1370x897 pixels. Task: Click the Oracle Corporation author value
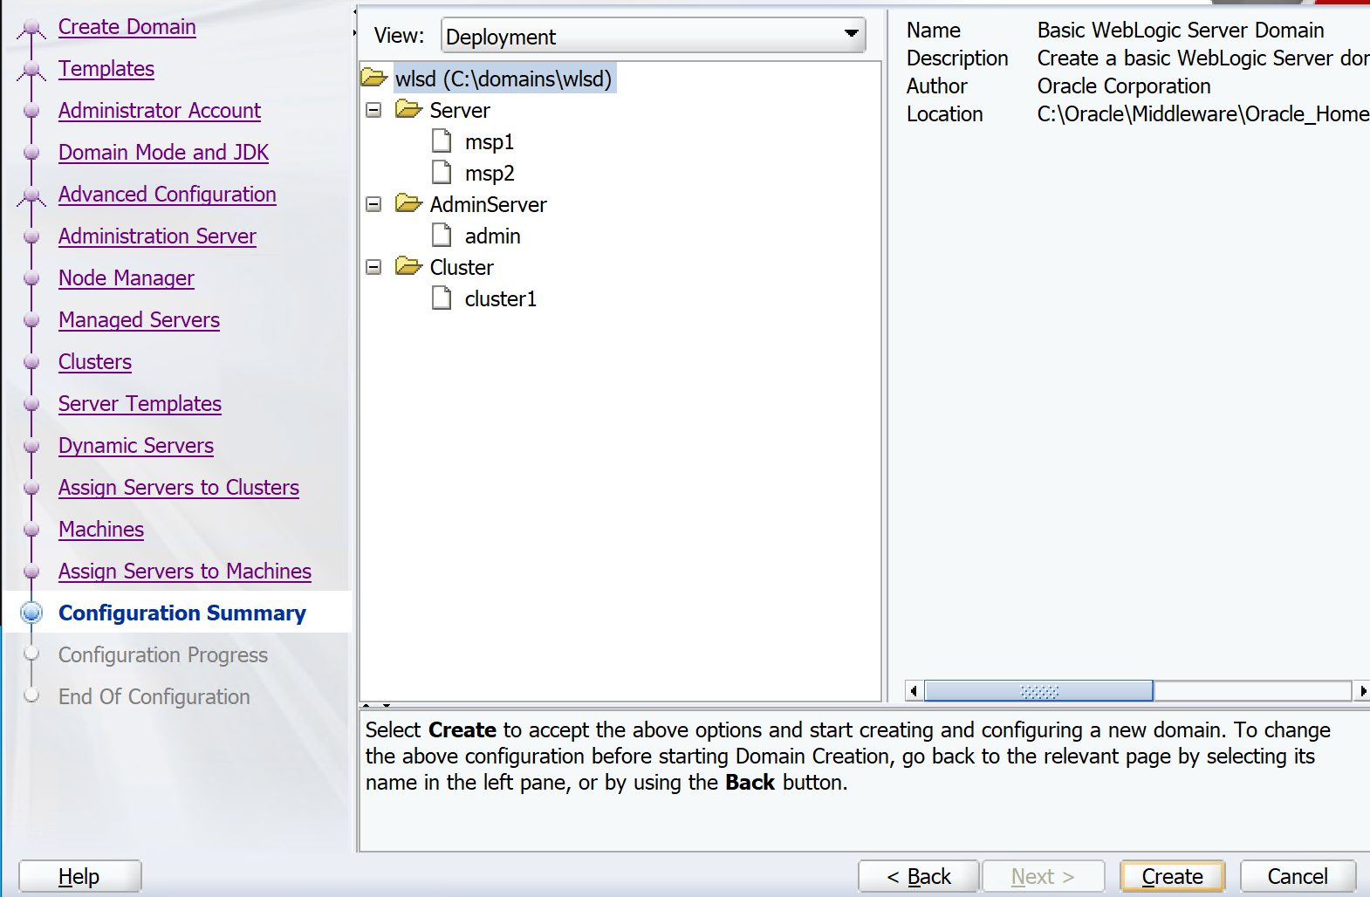pyautogui.click(x=1124, y=86)
